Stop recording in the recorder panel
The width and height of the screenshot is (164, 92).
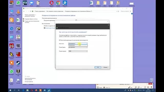point(107,87)
